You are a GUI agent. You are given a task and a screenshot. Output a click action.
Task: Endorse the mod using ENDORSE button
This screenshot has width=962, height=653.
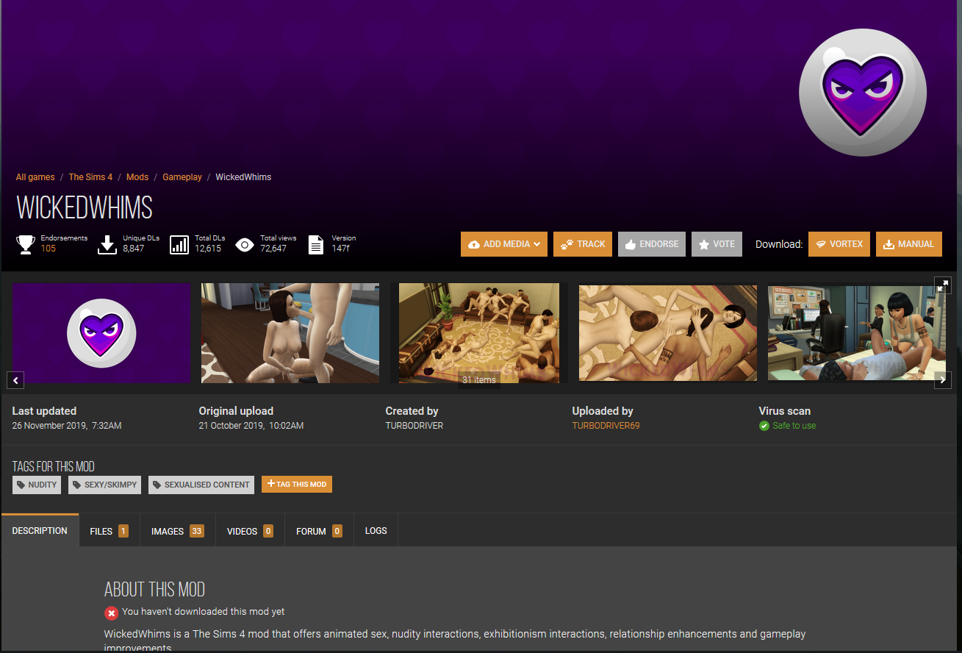[652, 244]
